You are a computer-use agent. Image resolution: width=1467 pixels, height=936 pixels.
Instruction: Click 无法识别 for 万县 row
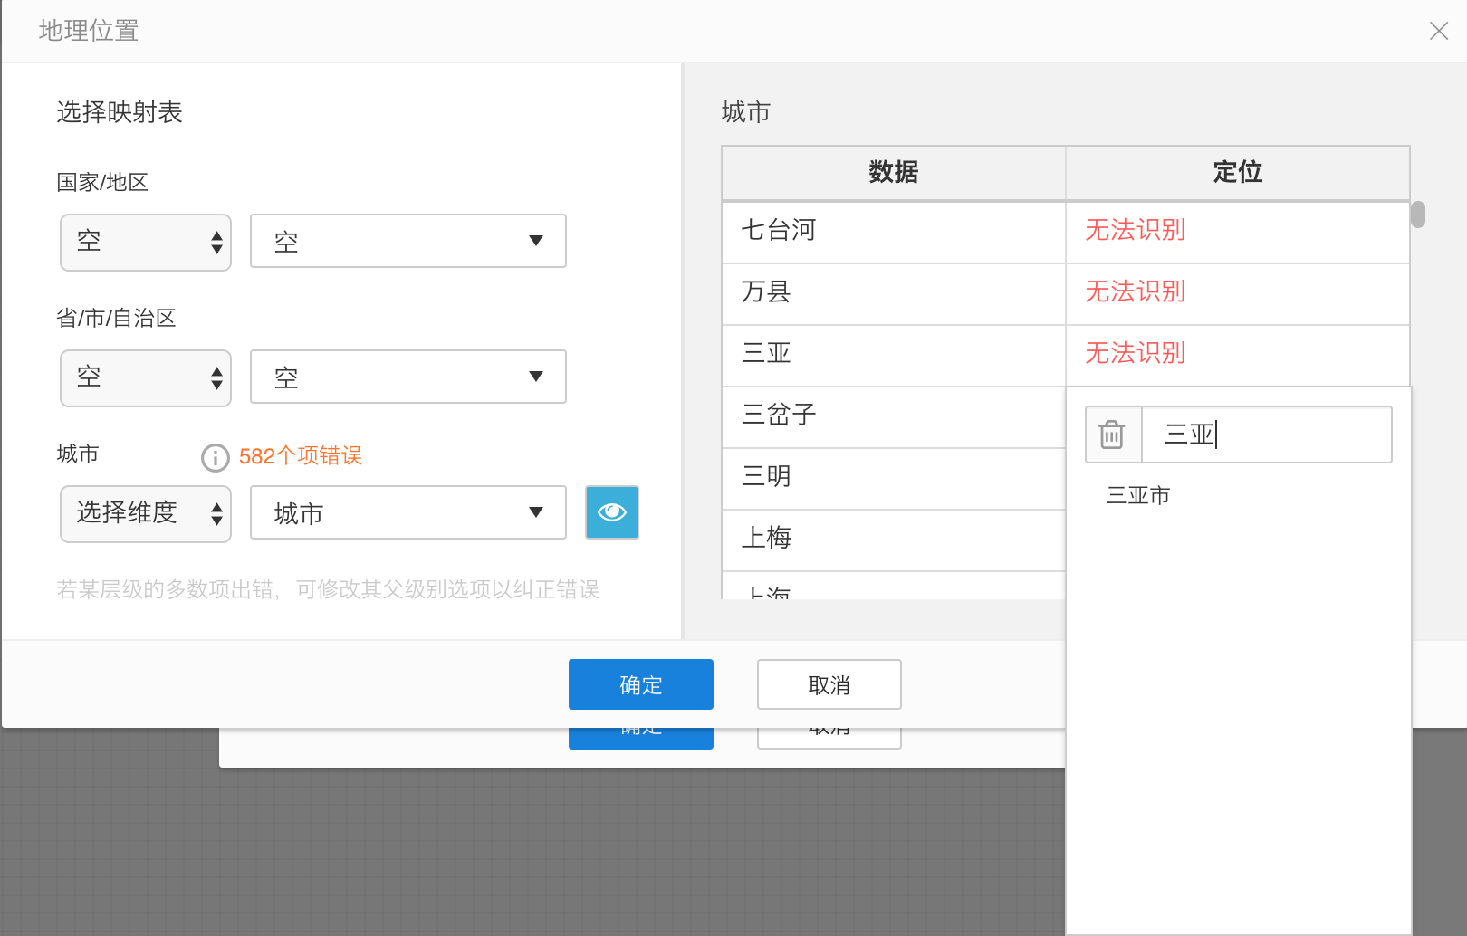point(1136,292)
